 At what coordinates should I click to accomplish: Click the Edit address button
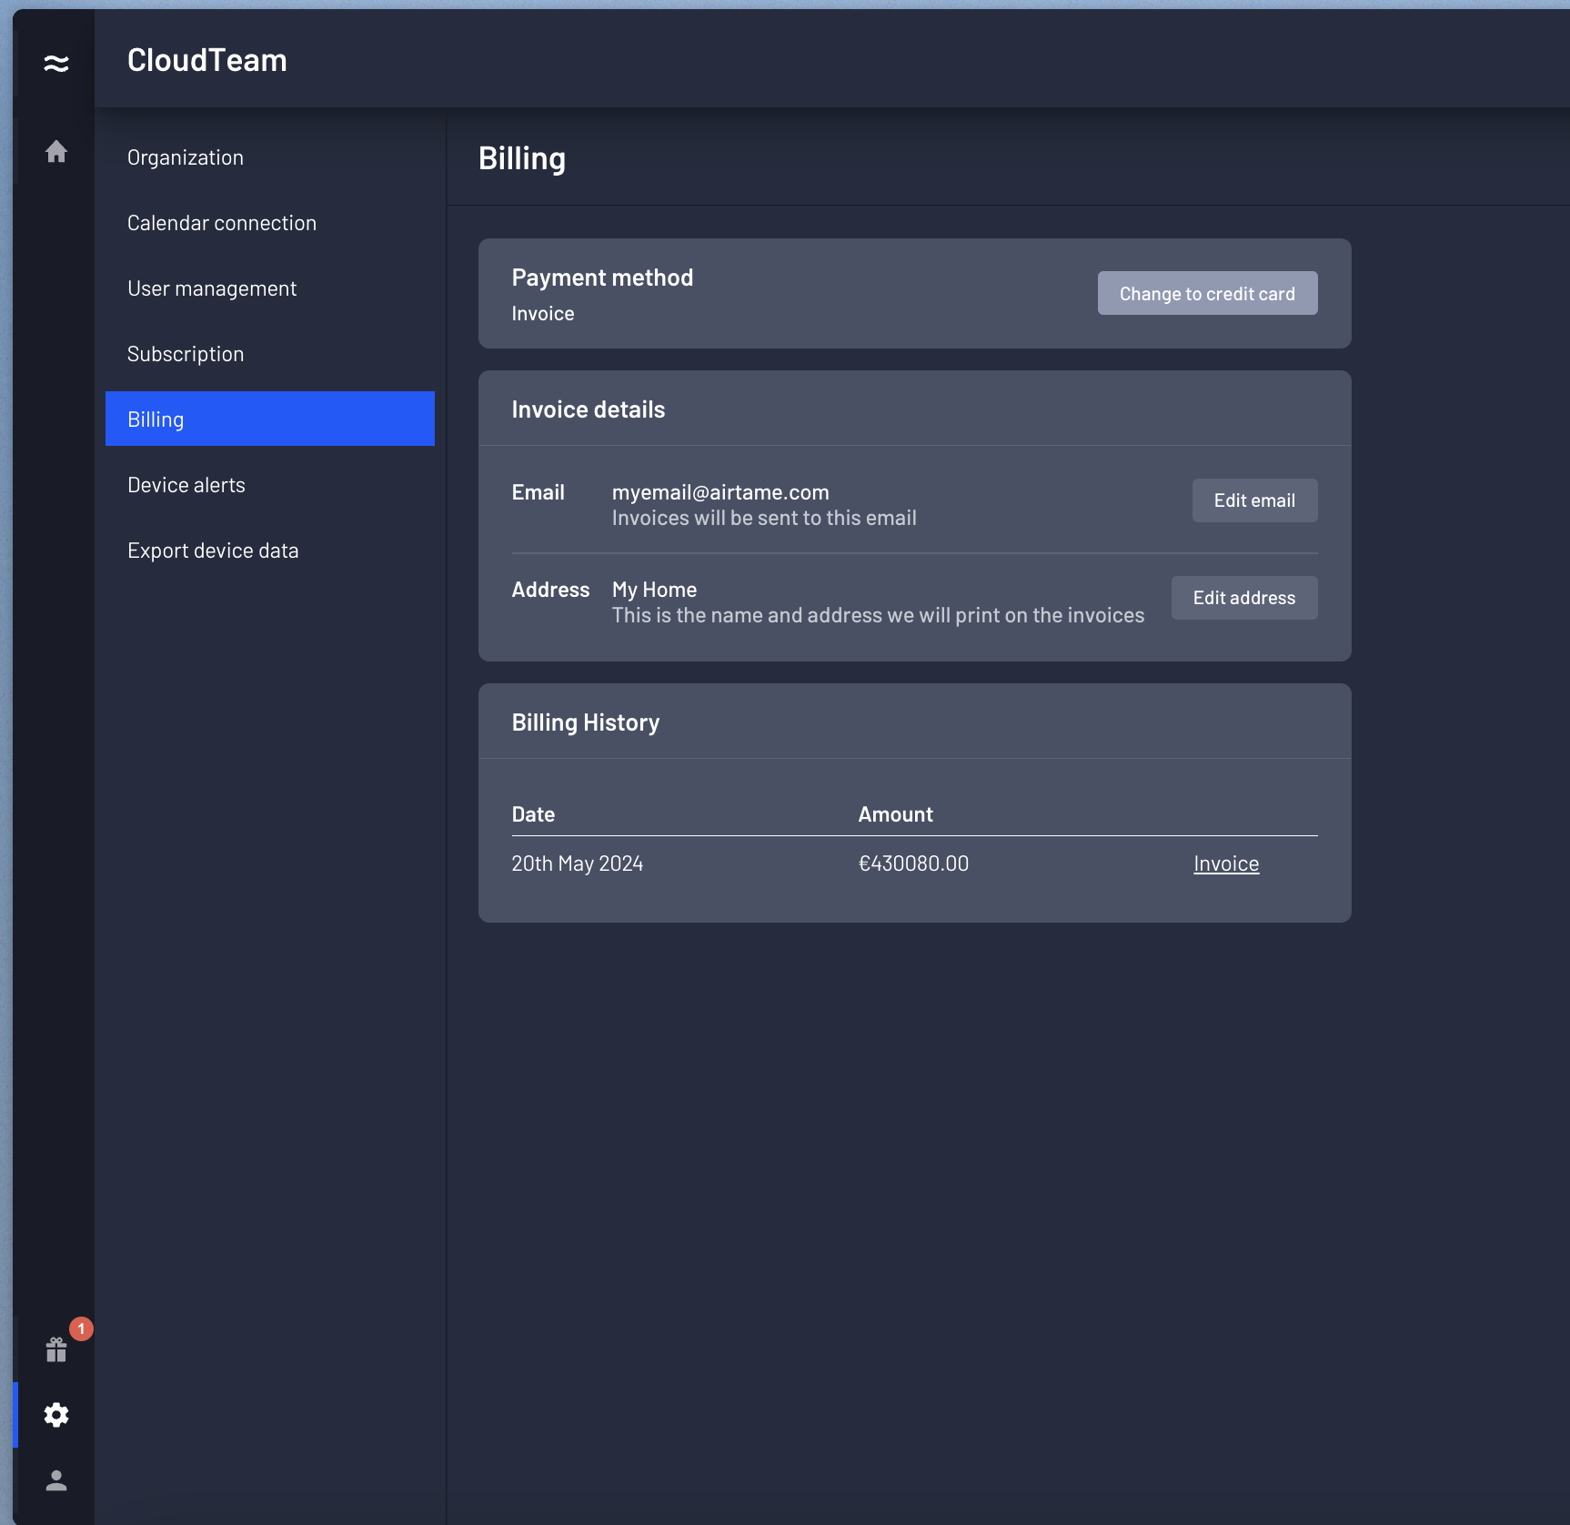pyautogui.click(x=1243, y=598)
